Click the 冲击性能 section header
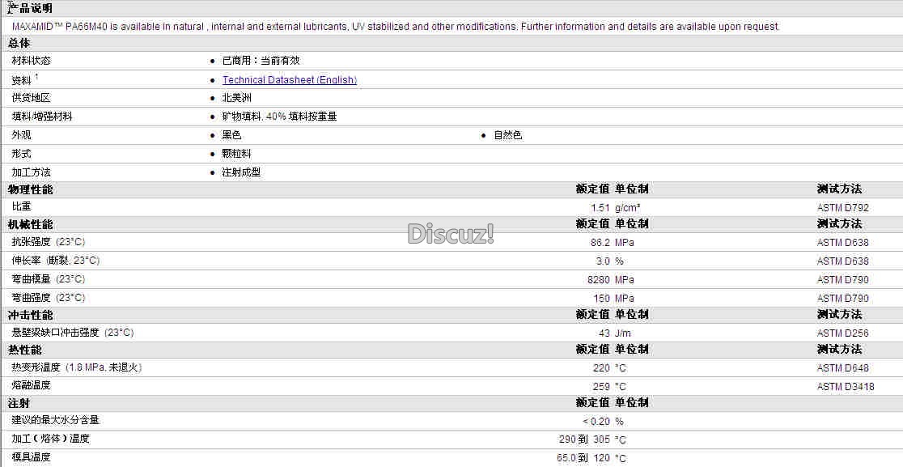 point(30,315)
